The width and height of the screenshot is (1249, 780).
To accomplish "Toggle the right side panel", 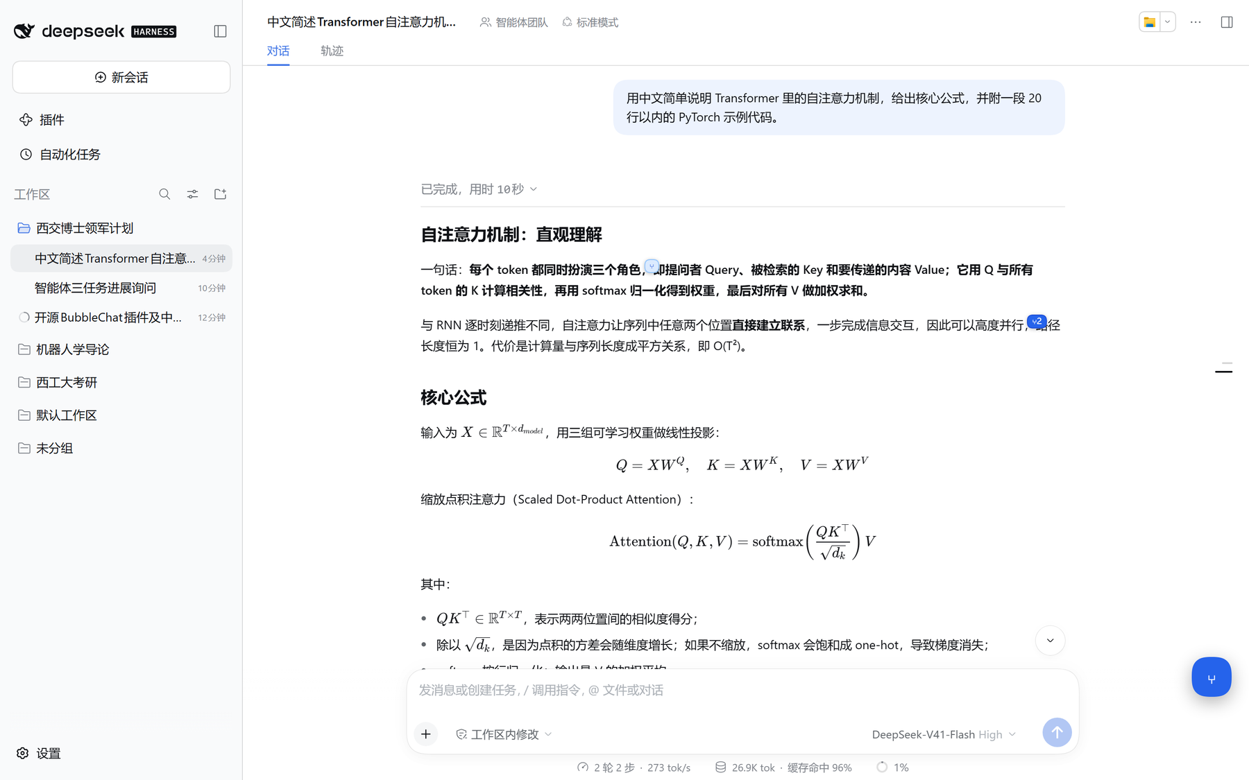I will pyautogui.click(x=1227, y=22).
